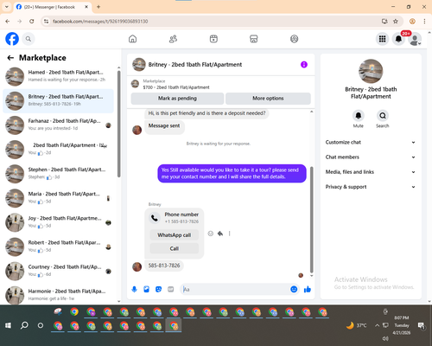
Task: Open the Watch video tab icon
Action: pos(213,39)
